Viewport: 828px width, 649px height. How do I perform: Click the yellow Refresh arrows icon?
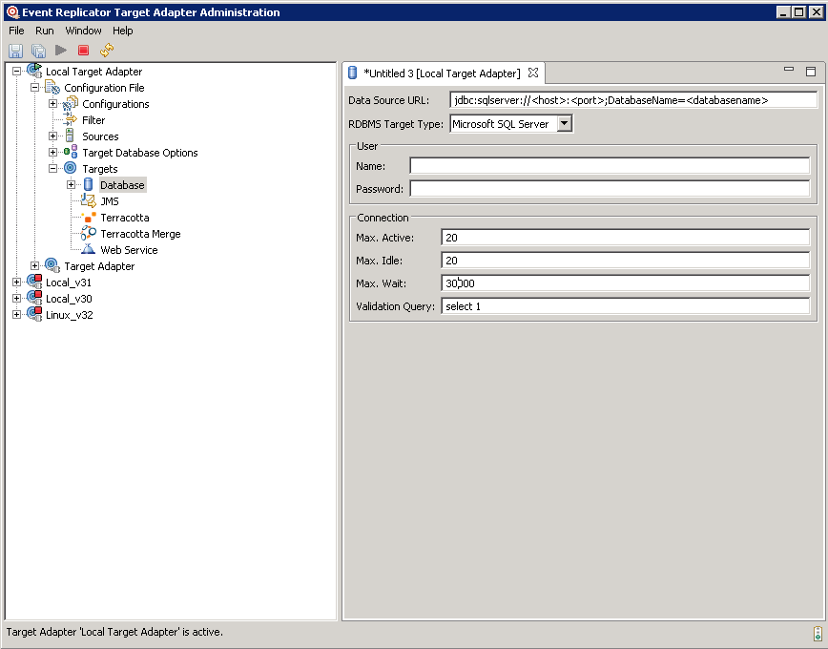coord(107,50)
